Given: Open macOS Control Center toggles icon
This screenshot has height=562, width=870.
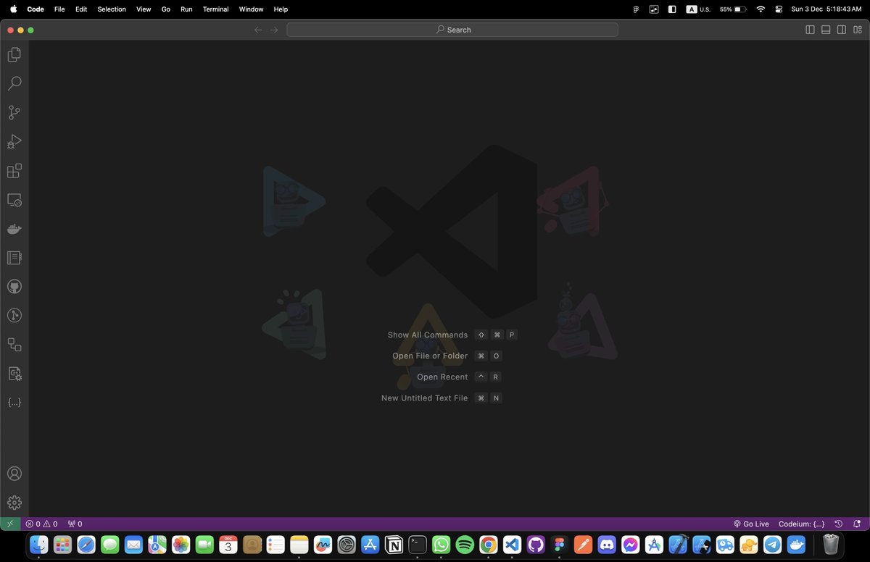Looking at the screenshot, I should 779,9.
